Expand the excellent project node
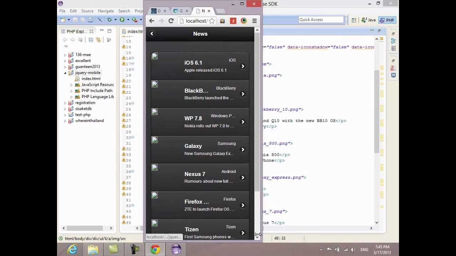The image size is (456, 256). point(65,61)
